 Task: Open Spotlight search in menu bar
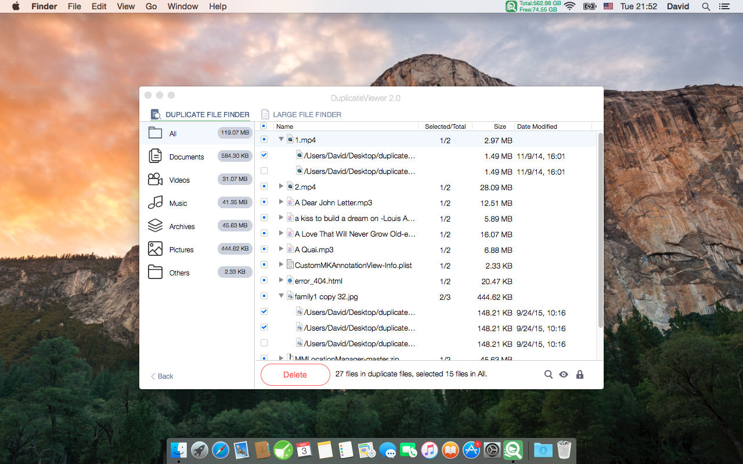[706, 6]
